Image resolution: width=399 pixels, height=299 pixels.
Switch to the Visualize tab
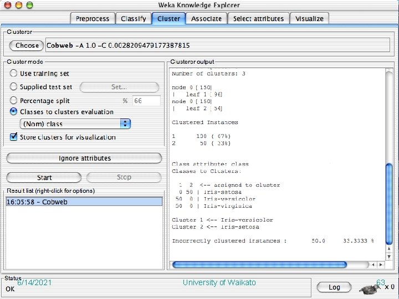coord(309,19)
